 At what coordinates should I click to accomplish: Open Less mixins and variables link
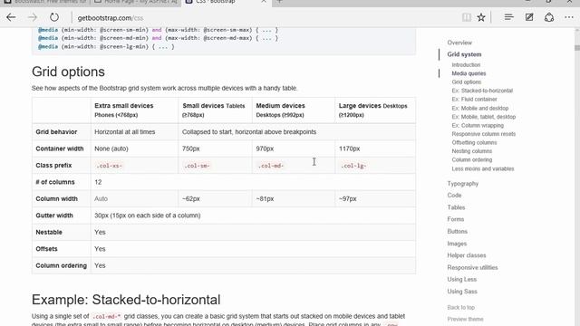[x=483, y=168]
